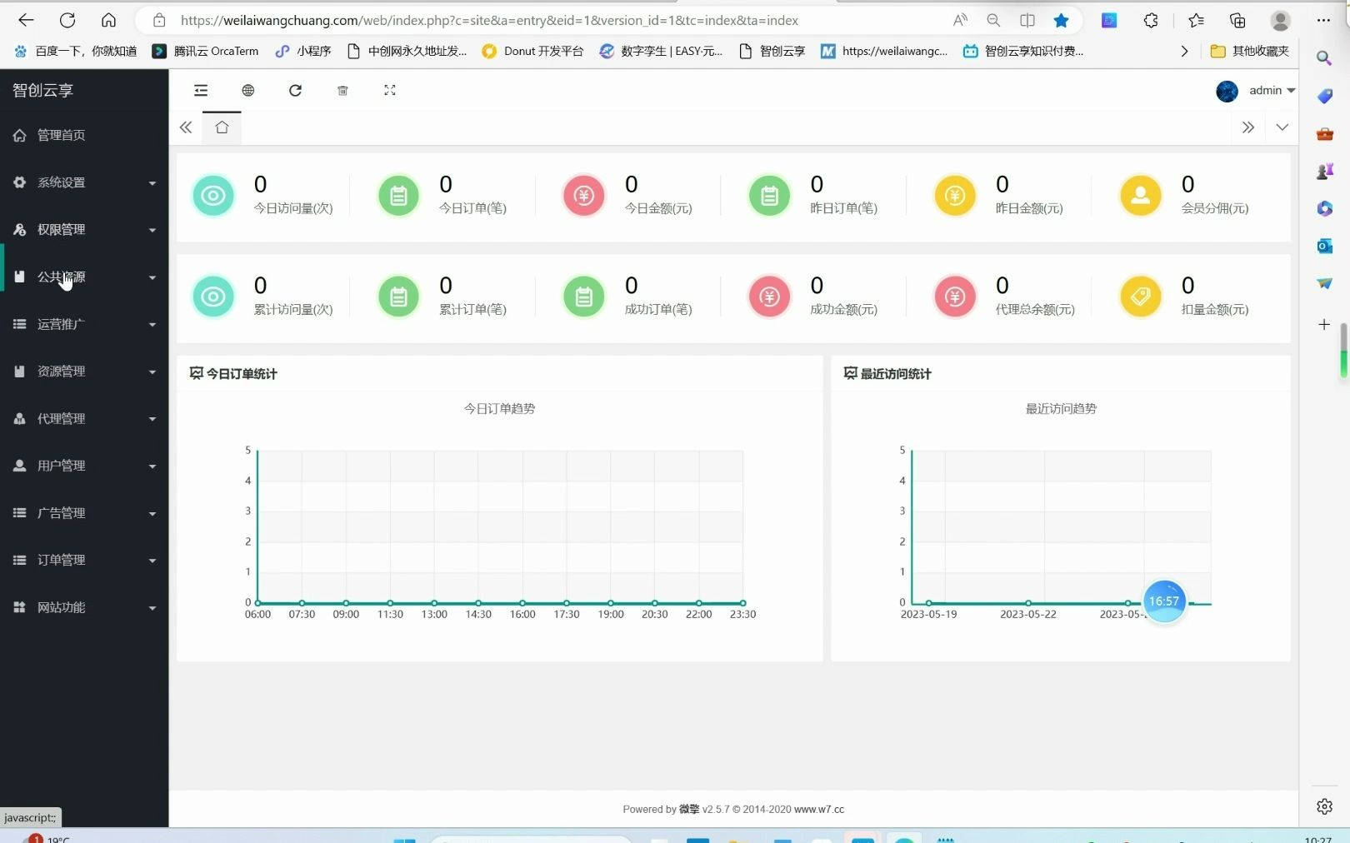The image size is (1350, 843).
Task: Click 2023-05-22 data point on visit chart
Action: (x=1028, y=602)
